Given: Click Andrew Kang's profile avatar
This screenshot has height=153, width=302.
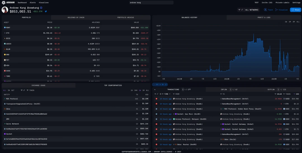Looking at the screenshot, I should tap(5, 10).
